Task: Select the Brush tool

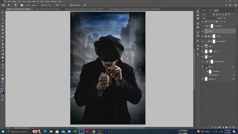Action: pyautogui.click(x=3, y=41)
